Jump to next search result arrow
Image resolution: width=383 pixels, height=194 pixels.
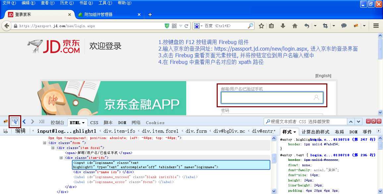358,121
